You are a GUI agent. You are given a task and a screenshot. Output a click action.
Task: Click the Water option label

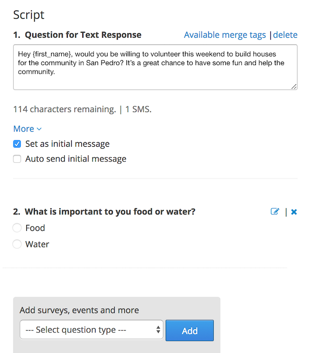tap(37, 244)
